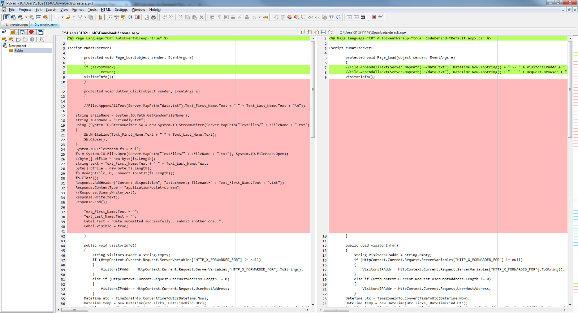Click the red record macro icon
This screenshot has height=313, width=578.
[x=374, y=17]
